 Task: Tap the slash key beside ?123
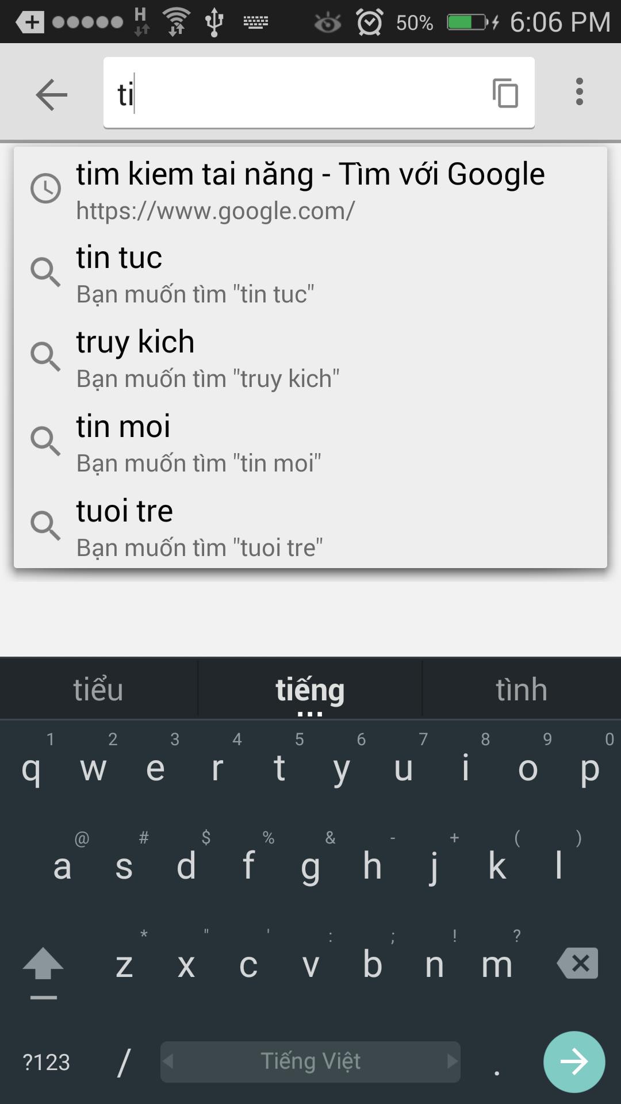tap(122, 1061)
